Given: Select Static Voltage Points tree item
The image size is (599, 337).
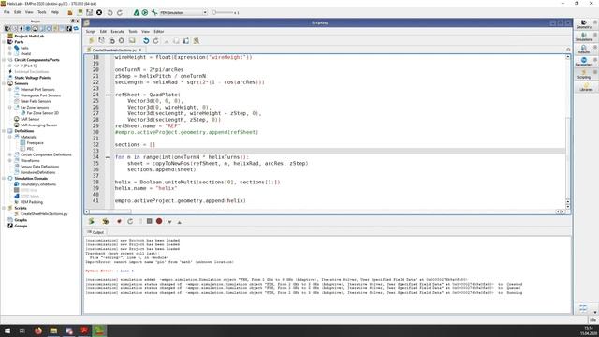Looking at the screenshot, I should 32,78.
